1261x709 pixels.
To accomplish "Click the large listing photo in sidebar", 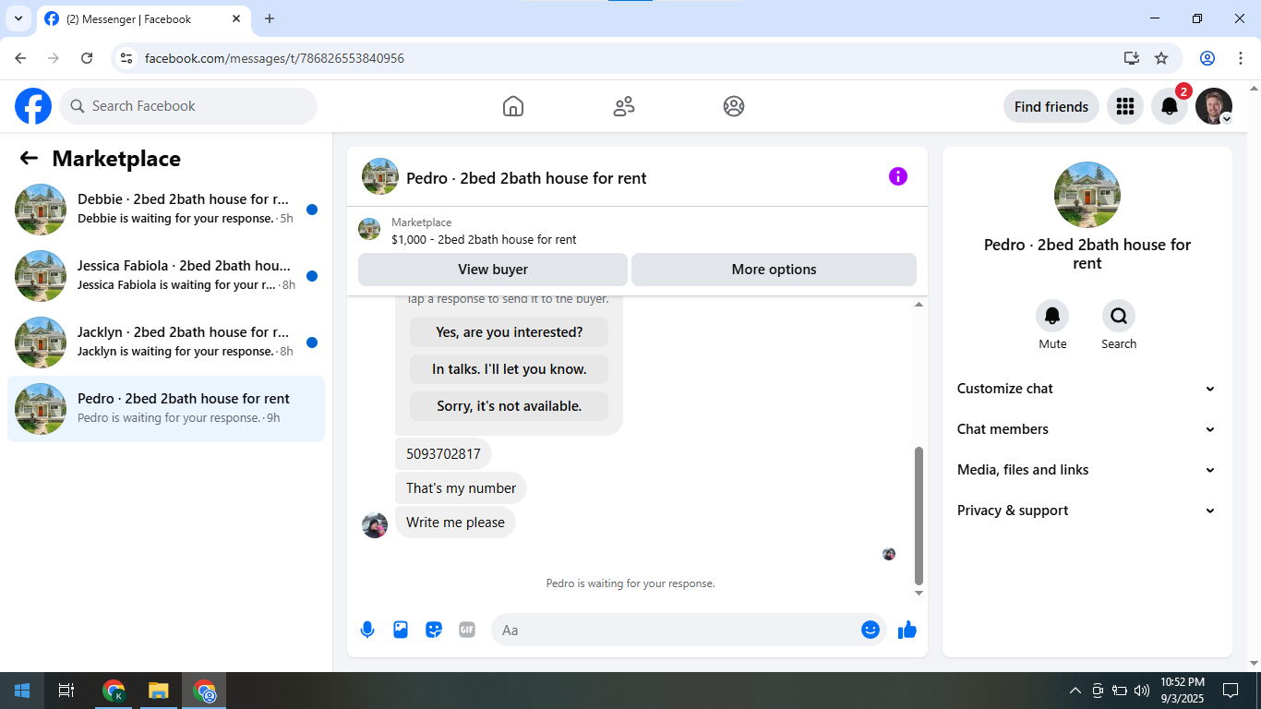I will 1087,195.
